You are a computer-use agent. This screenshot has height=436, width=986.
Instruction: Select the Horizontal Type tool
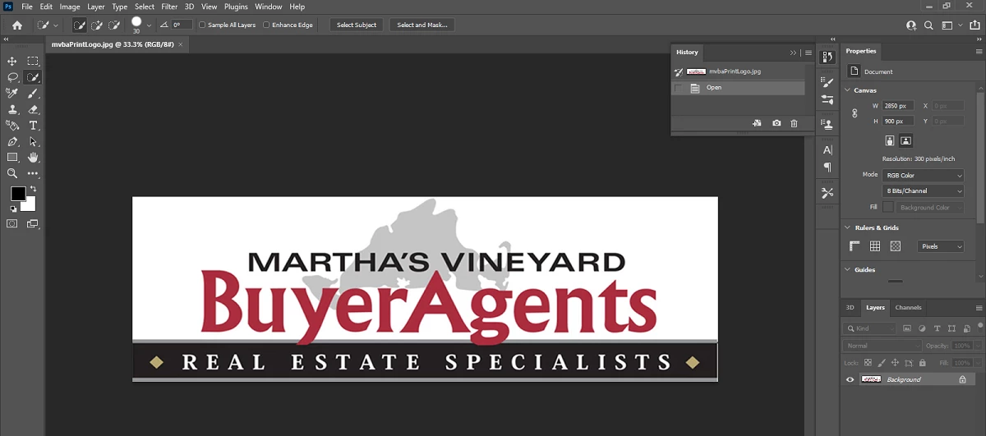[x=33, y=126]
